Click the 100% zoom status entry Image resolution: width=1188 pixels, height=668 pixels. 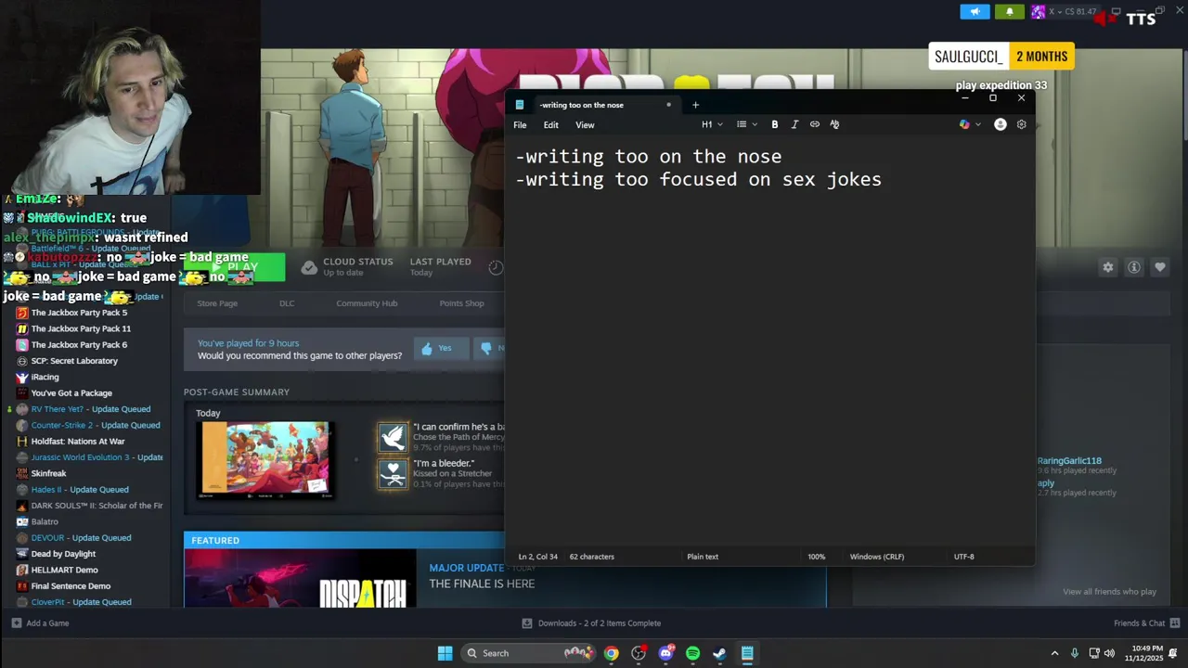pyautogui.click(x=816, y=557)
